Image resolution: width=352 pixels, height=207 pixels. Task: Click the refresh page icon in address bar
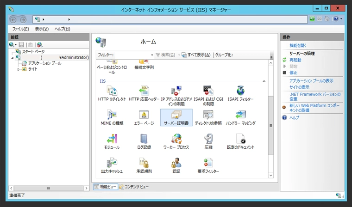coord(312,19)
